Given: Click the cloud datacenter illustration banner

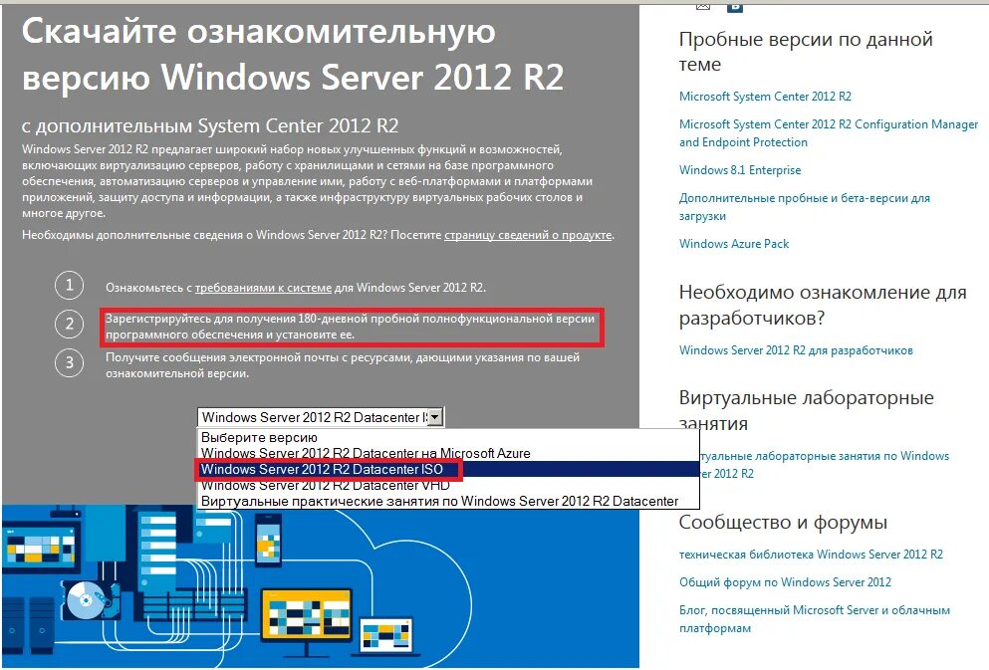Looking at the screenshot, I should coord(321,587).
